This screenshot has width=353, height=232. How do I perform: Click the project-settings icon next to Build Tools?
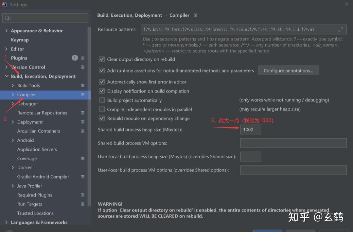(82, 85)
